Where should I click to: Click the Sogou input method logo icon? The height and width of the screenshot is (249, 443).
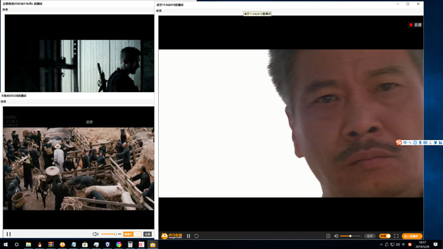[x=399, y=142]
